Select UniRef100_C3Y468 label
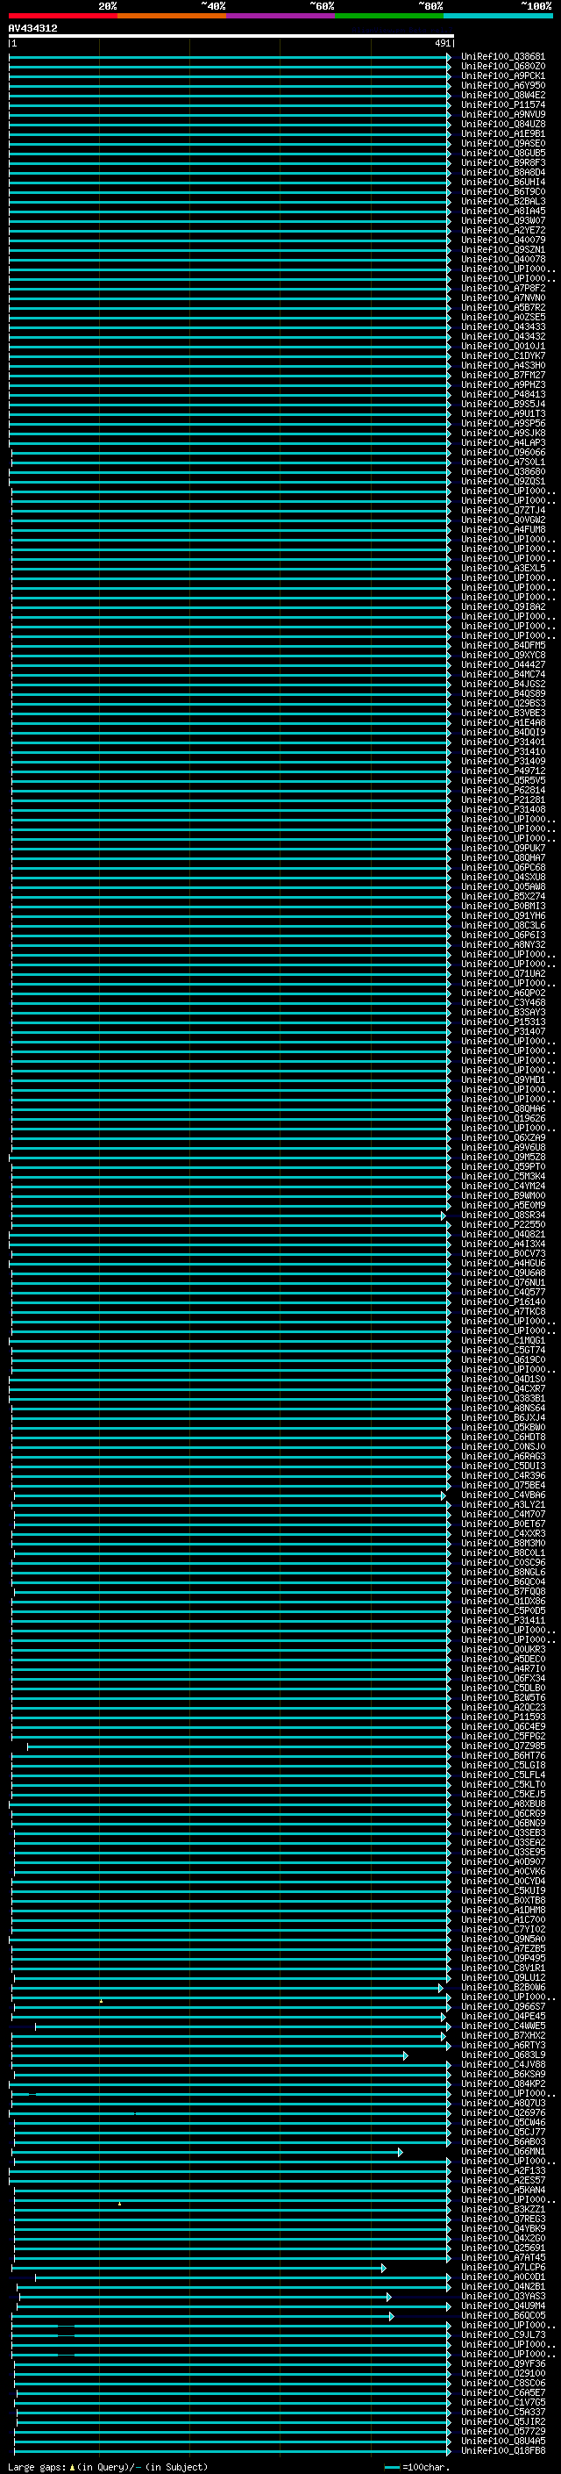Image resolution: width=561 pixels, height=2474 pixels. click(x=503, y=1002)
